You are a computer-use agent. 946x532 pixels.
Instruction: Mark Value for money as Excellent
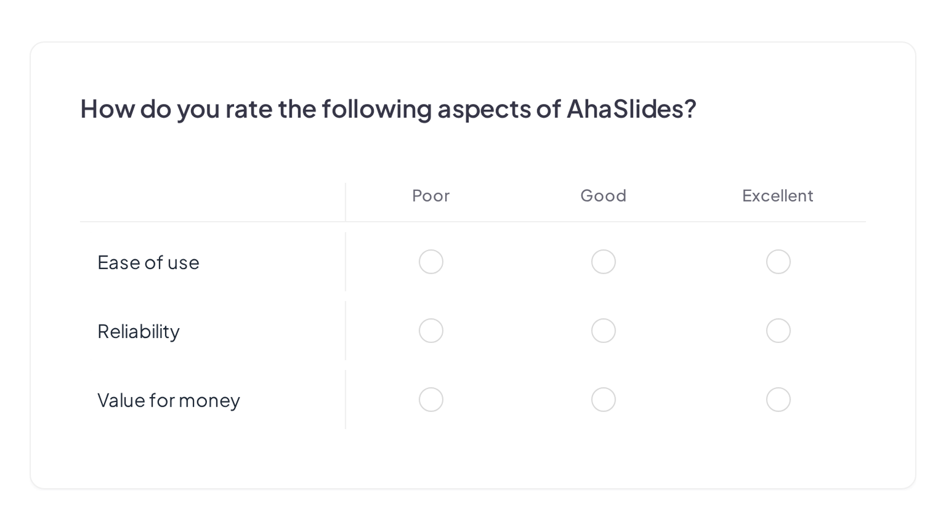coord(778,400)
